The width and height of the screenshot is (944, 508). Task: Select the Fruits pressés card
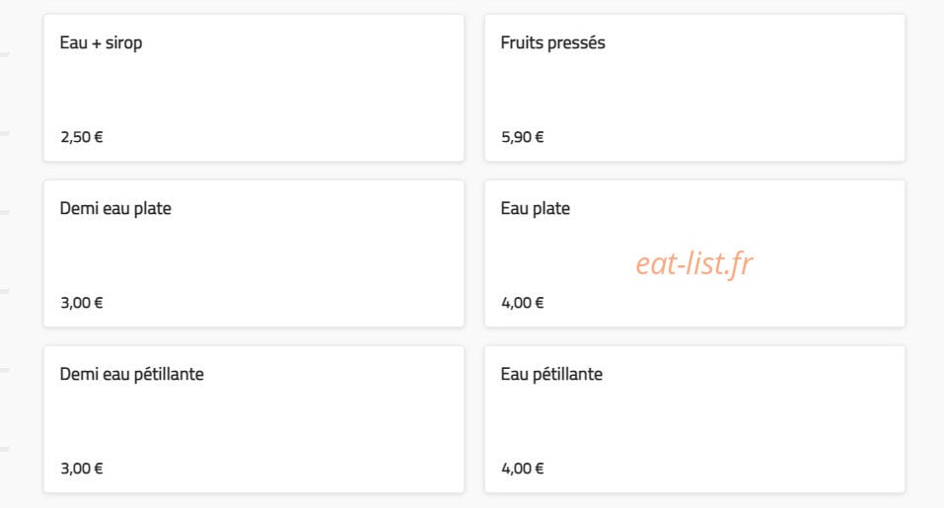click(x=694, y=88)
